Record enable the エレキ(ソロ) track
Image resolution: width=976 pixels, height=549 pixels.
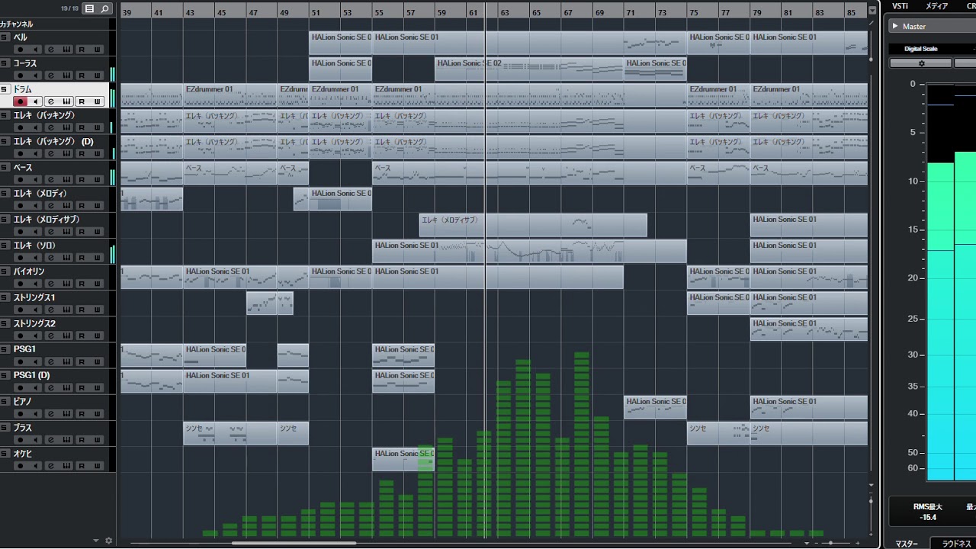pos(21,257)
